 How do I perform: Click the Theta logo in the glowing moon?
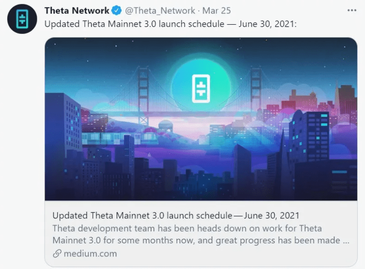pos(201,87)
